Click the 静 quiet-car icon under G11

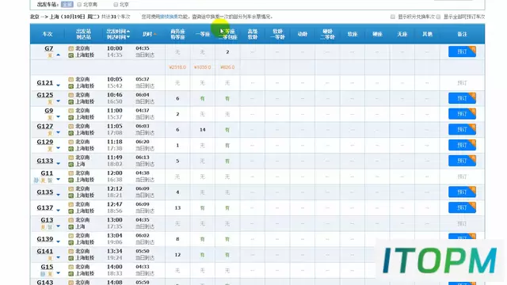[36, 180]
